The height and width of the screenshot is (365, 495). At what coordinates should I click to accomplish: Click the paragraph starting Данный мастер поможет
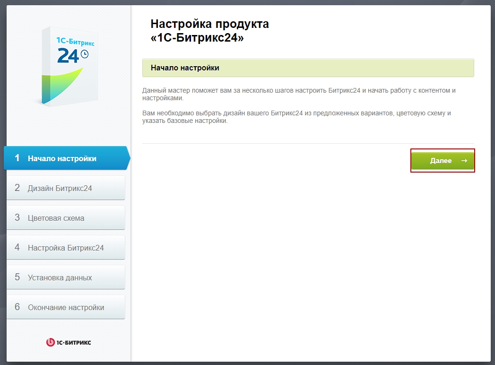[x=299, y=94]
